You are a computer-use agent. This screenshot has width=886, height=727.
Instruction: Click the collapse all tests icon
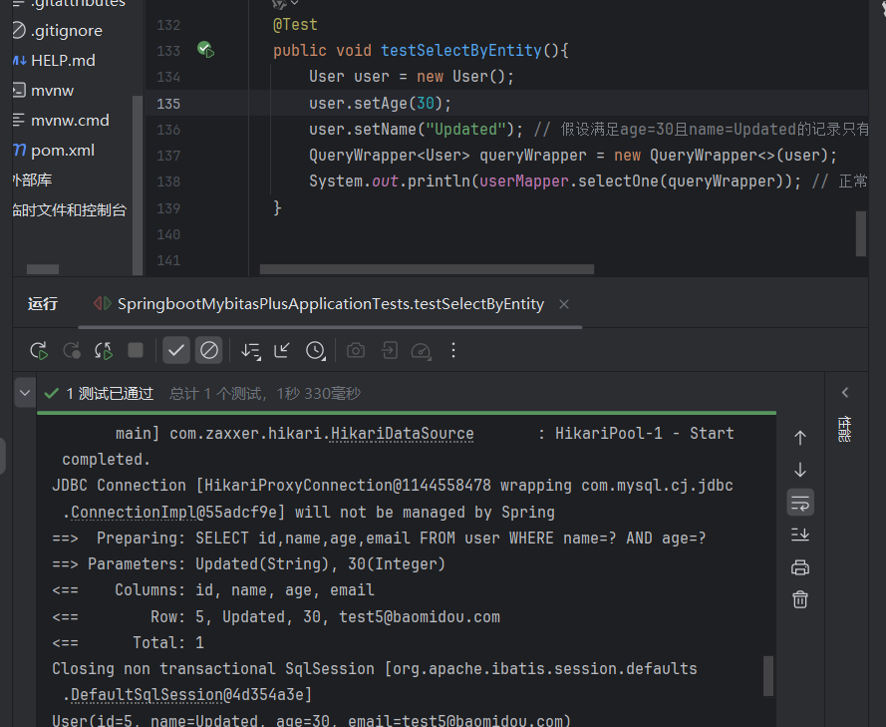point(281,351)
